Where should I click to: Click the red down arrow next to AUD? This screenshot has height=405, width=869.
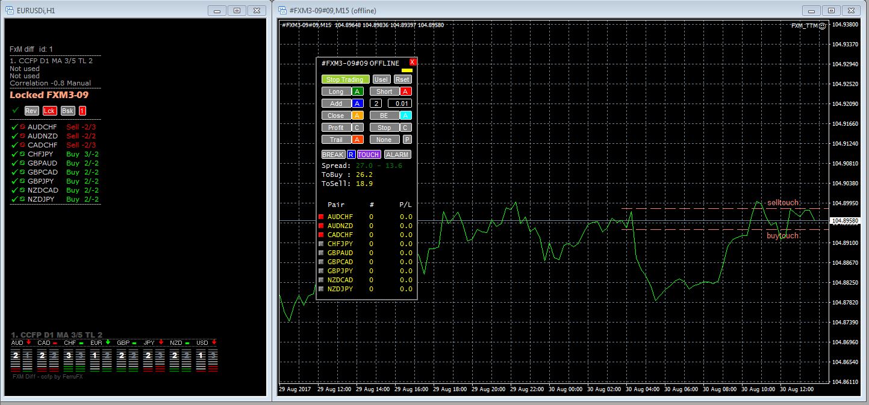tap(28, 342)
